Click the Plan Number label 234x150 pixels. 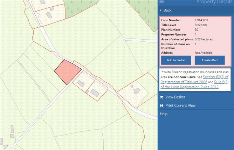click(171, 30)
